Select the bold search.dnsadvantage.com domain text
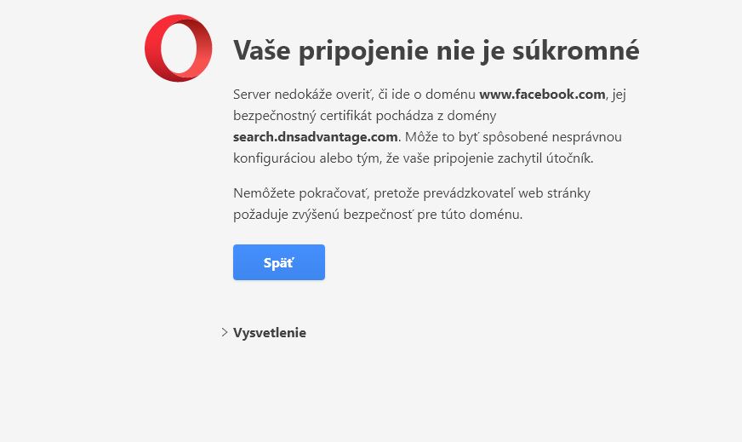 316,136
